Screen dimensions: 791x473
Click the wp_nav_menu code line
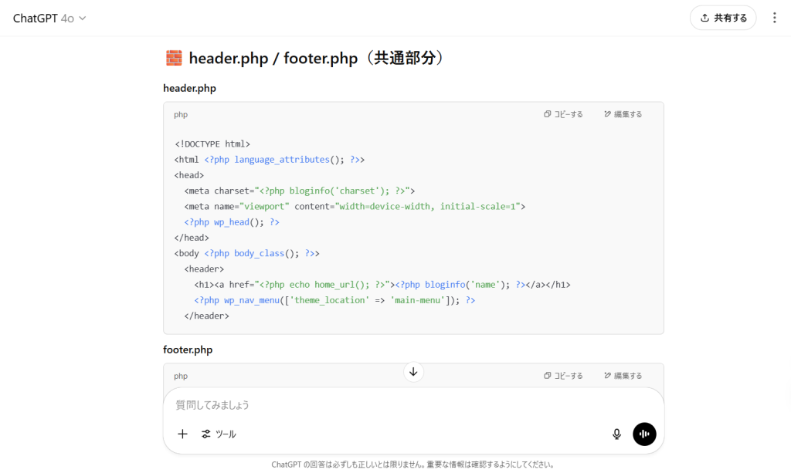pos(334,300)
